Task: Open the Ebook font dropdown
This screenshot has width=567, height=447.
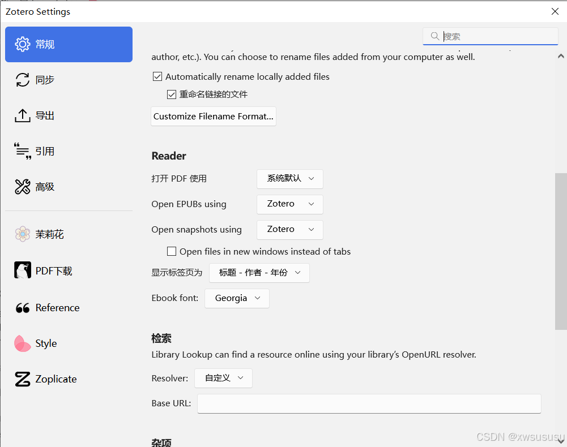Action: (x=236, y=298)
